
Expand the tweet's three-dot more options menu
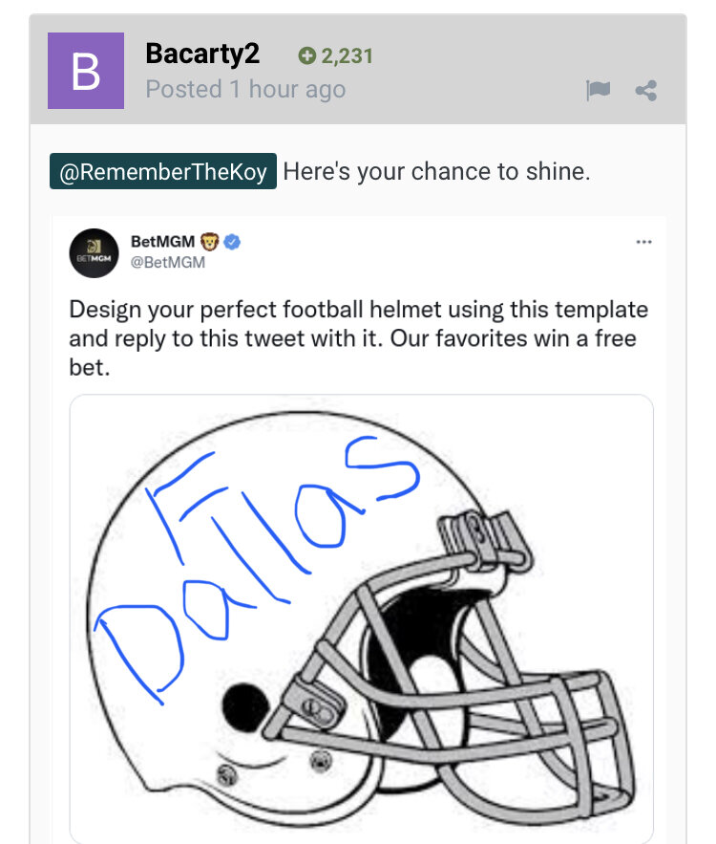point(643,243)
